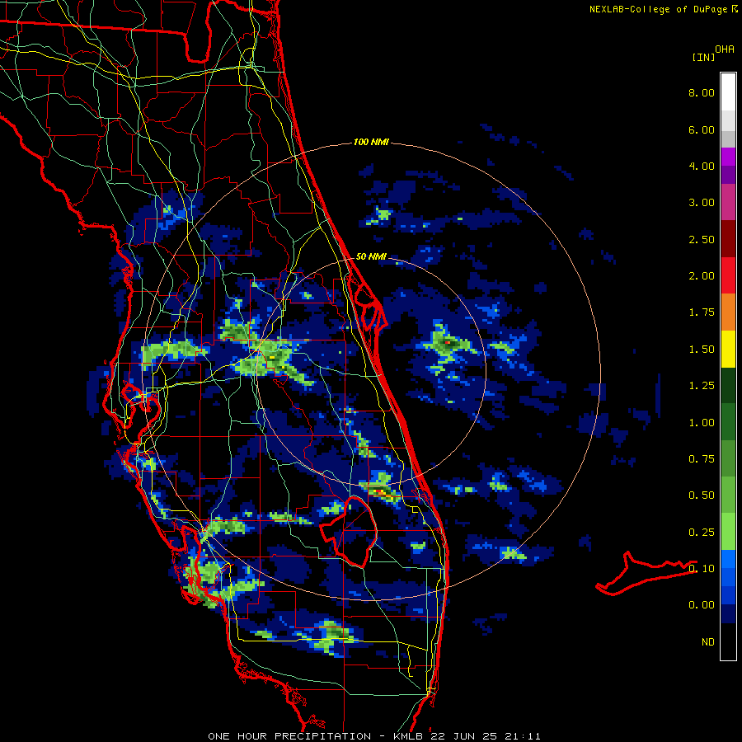Pick the white swatch at legend top
The height and width of the screenshot is (742, 742).
[x=728, y=92]
